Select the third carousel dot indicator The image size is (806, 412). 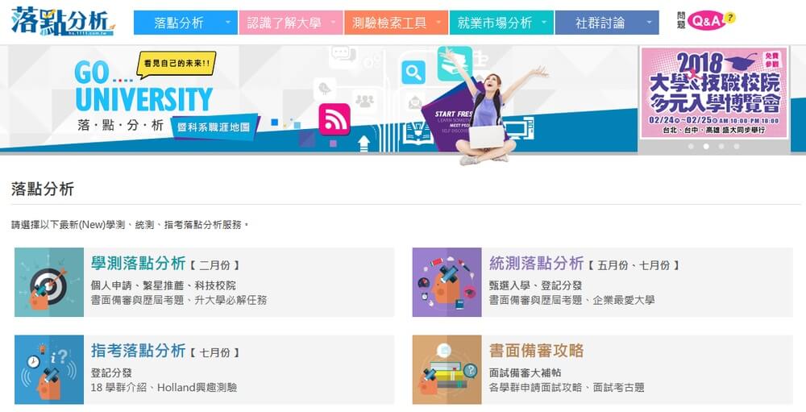click(x=721, y=147)
